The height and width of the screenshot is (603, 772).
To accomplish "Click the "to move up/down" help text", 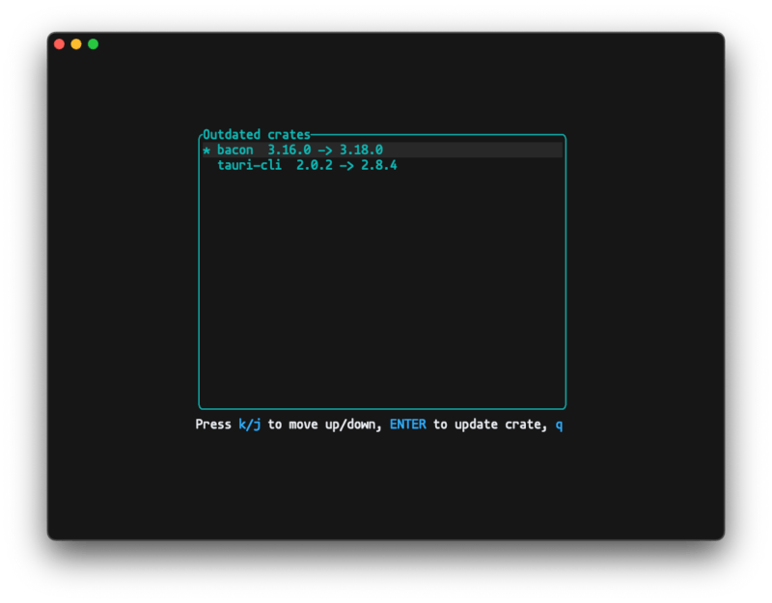I will click(x=325, y=425).
